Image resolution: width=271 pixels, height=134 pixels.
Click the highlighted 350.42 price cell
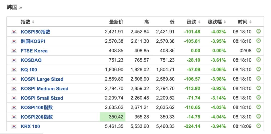(x=113, y=117)
